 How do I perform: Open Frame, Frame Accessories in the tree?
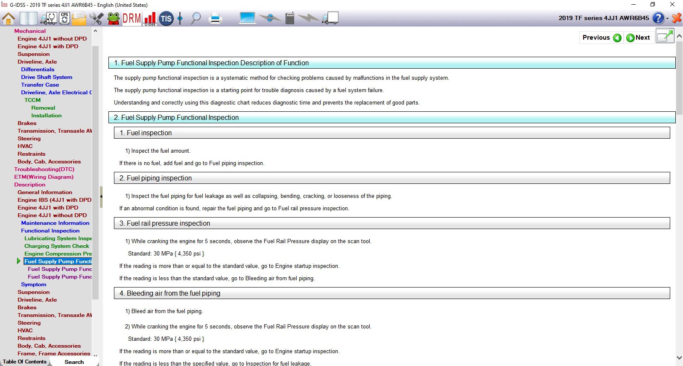[x=54, y=354]
